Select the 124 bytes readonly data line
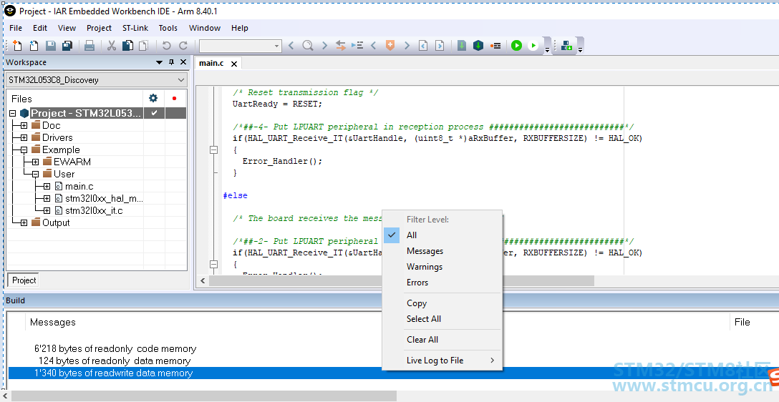The height and width of the screenshot is (402, 779). click(x=115, y=361)
